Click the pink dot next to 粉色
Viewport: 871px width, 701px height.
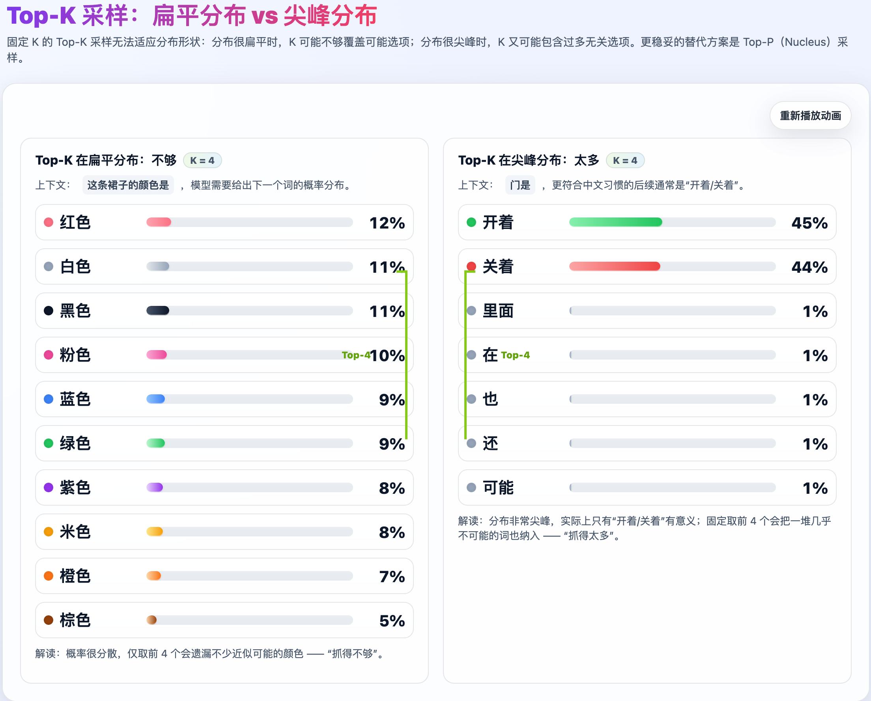tap(48, 355)
